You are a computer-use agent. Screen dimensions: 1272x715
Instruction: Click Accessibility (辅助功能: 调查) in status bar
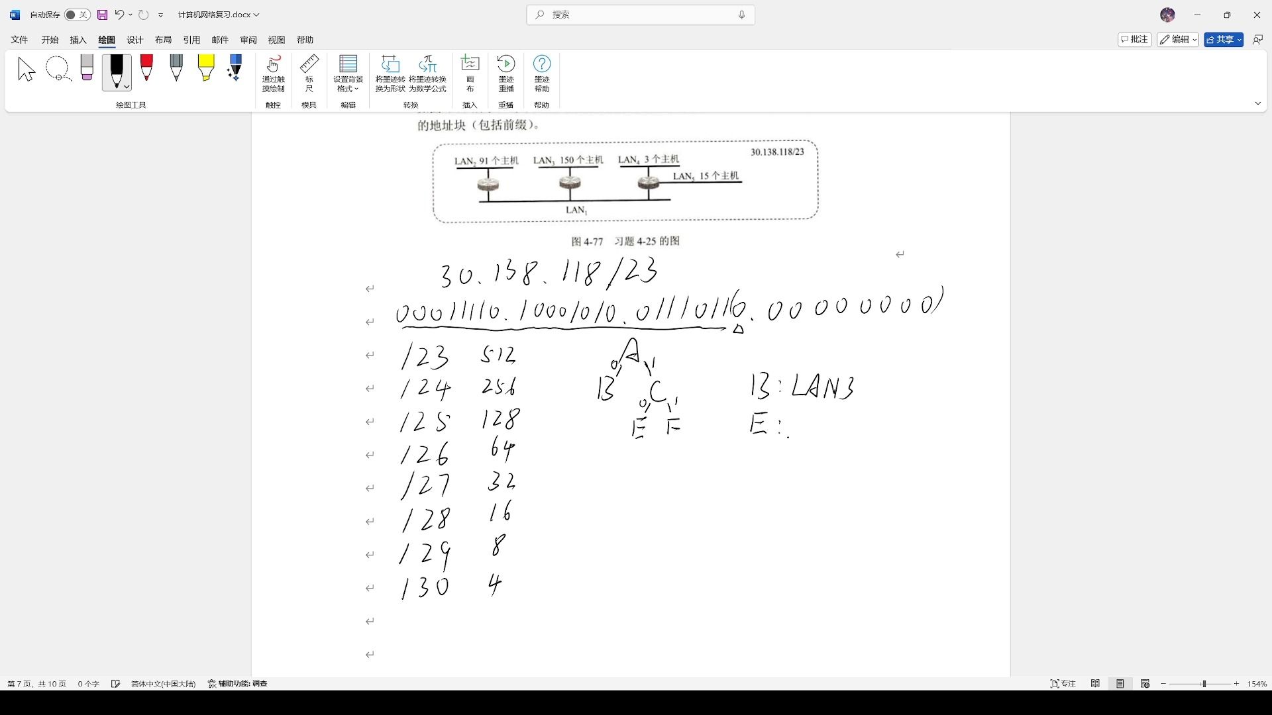pos(237,684)
